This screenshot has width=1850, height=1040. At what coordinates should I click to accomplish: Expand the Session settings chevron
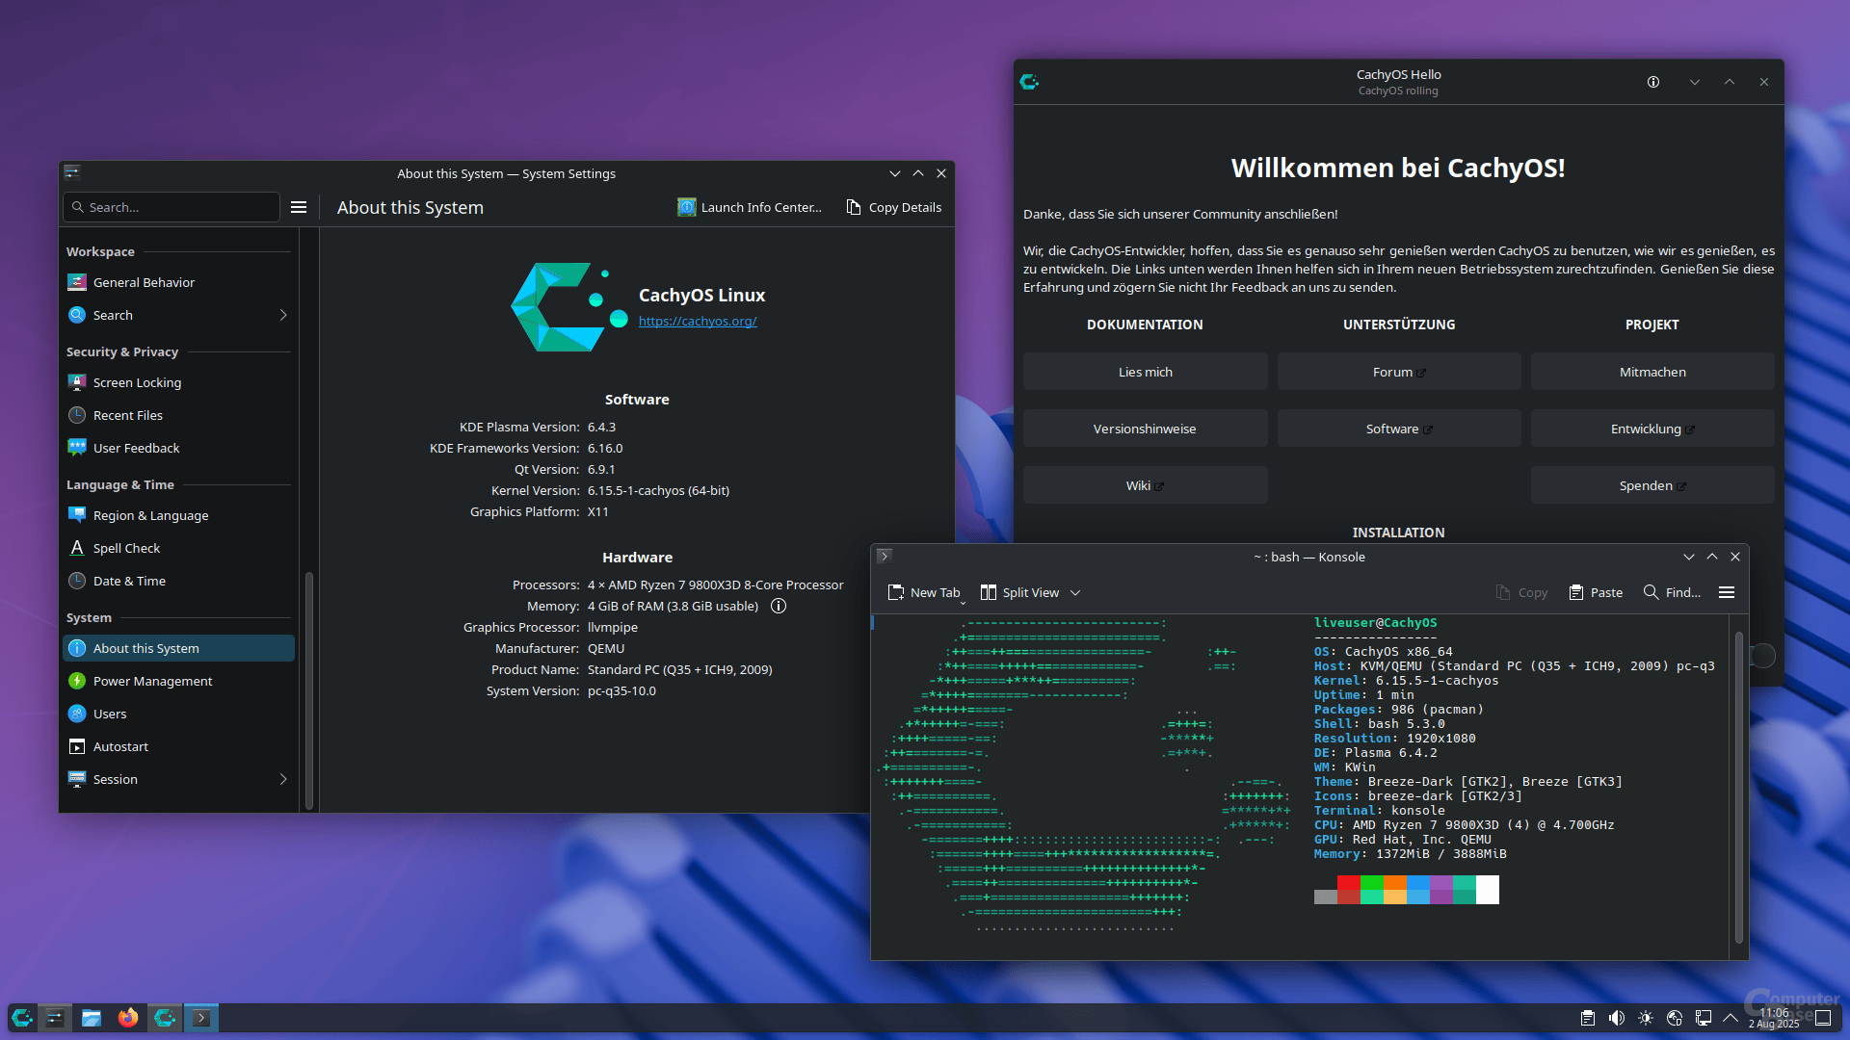click(283, 779)
